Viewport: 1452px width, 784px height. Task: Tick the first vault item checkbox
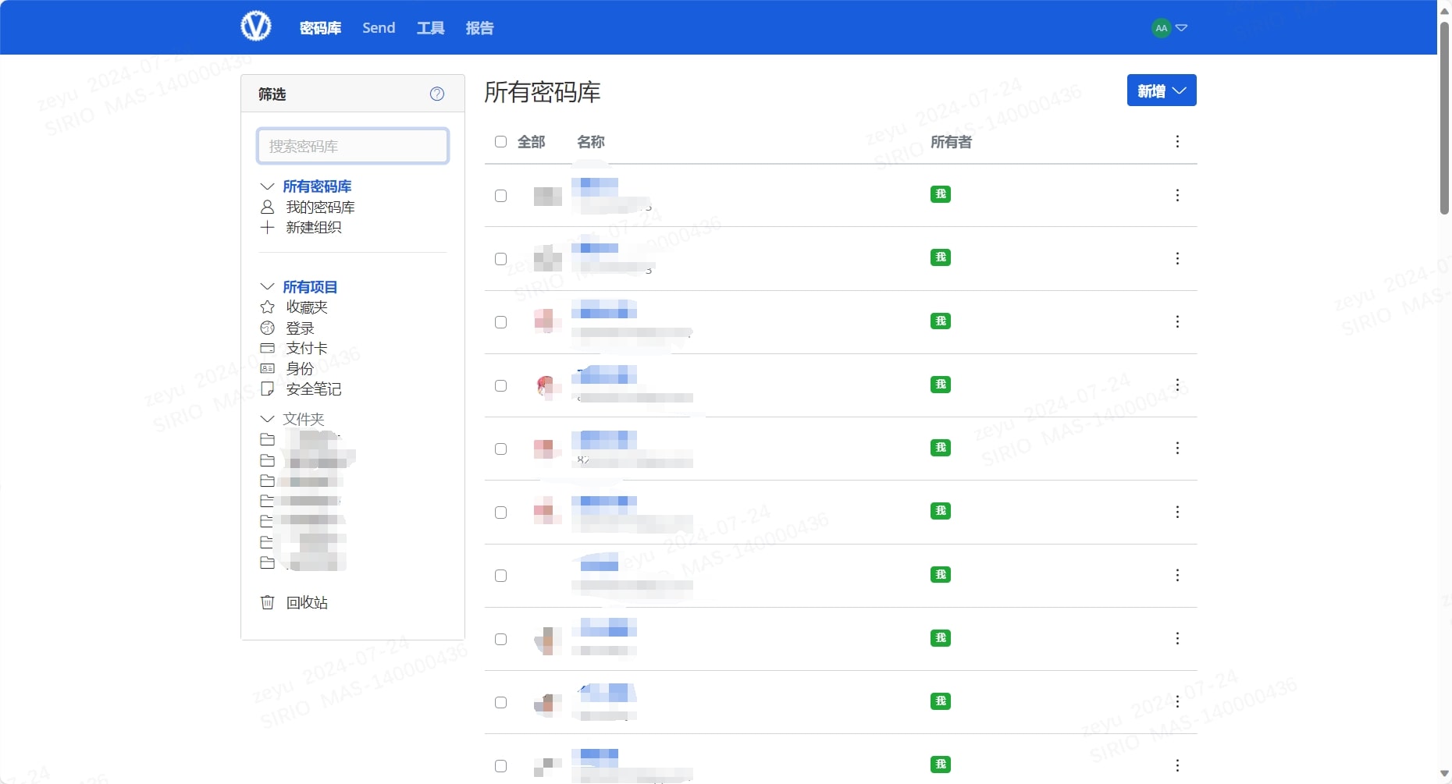500,196
